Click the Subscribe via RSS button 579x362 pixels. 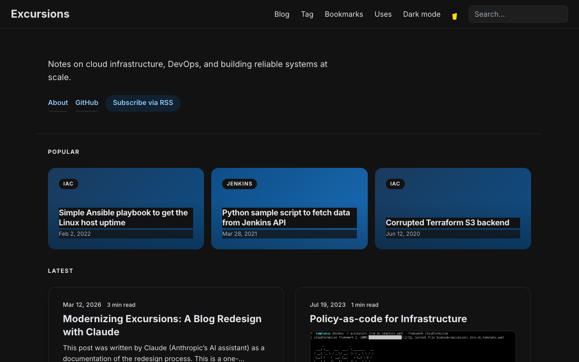pyautogui.click(x=142, y=103)
